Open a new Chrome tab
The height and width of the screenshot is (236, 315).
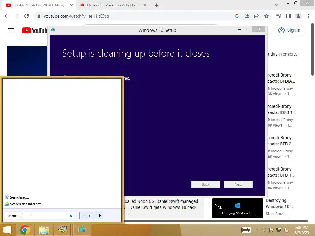(157, 5)
